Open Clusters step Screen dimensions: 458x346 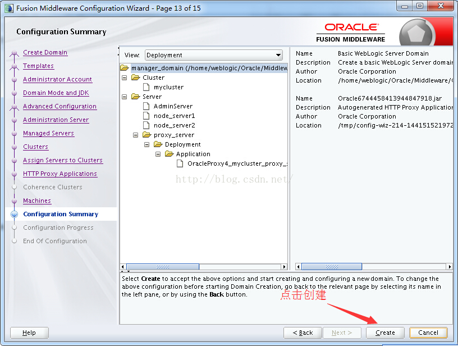(35, 147)
